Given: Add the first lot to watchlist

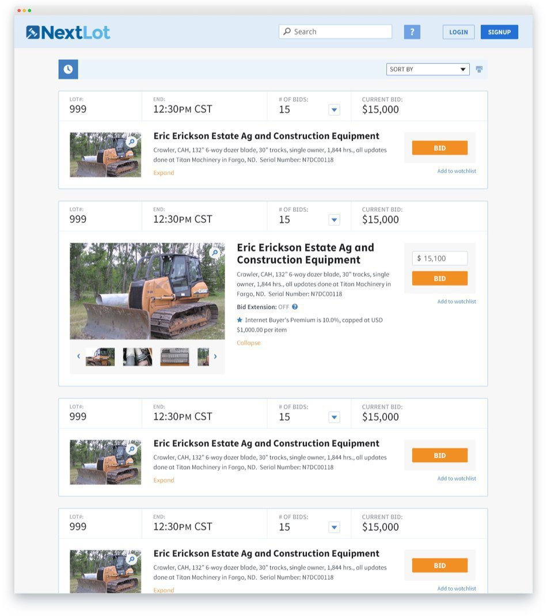Looking at the screenshot, I should click(x=457, y=171).
